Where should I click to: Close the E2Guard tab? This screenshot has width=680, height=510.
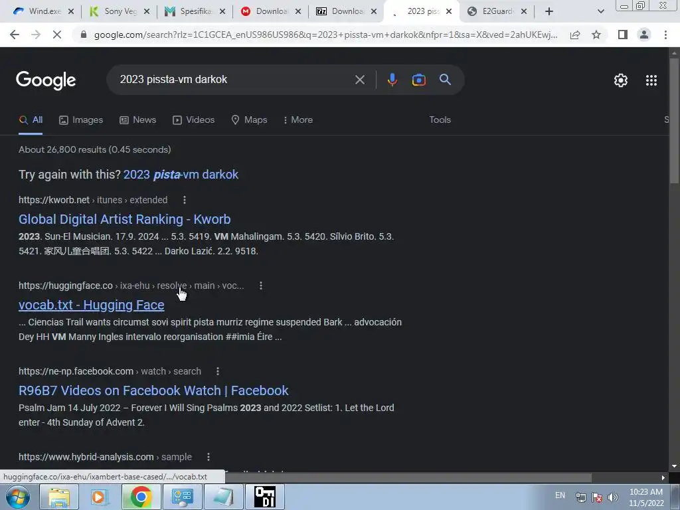[524, 11]
